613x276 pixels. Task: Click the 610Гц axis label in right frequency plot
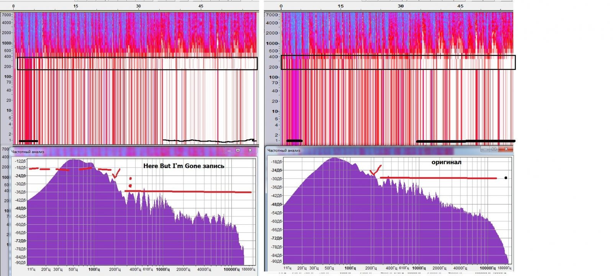[x=404, y=268]
